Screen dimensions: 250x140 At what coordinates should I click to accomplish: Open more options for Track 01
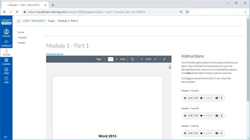[x=221, y=98]
